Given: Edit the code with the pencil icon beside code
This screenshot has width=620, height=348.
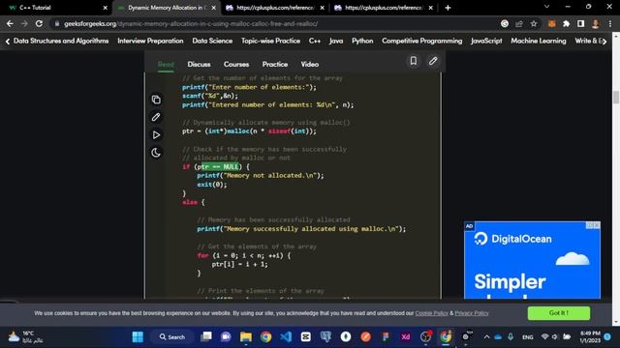Looking at the screenshot, I should [x=156, y=117].
